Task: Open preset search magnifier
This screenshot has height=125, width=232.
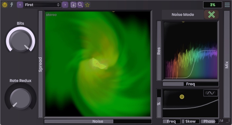Action: point(80,5)
